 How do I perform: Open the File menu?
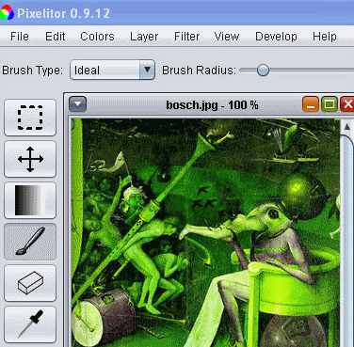click(20, 37)
